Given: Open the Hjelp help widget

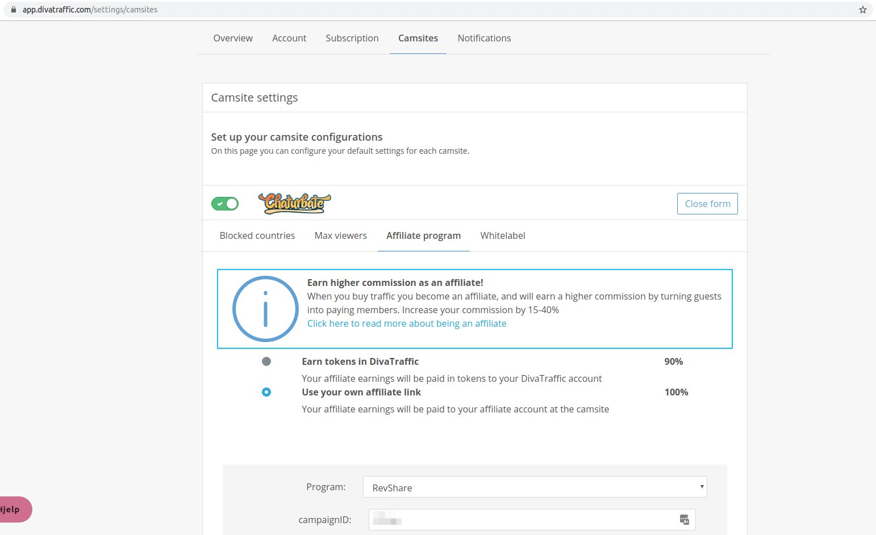Looking at the screenshot, I should click(x=14, y=509).
